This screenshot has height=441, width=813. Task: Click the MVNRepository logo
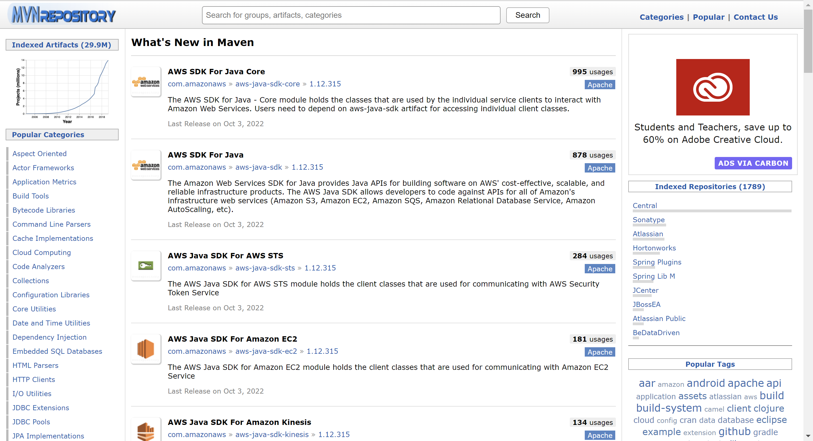(x=63, y=15)
